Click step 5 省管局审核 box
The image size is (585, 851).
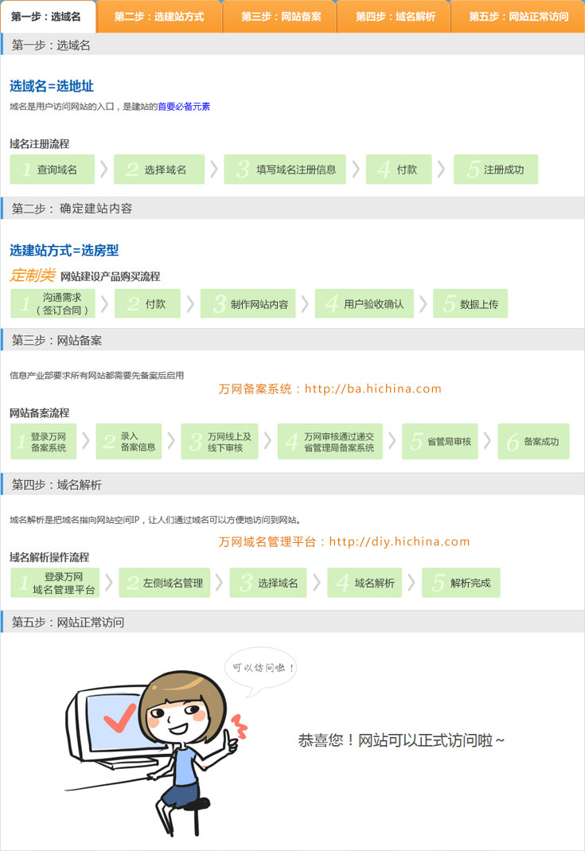coord(440,442)
